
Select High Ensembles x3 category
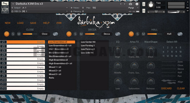click(58, 60)
